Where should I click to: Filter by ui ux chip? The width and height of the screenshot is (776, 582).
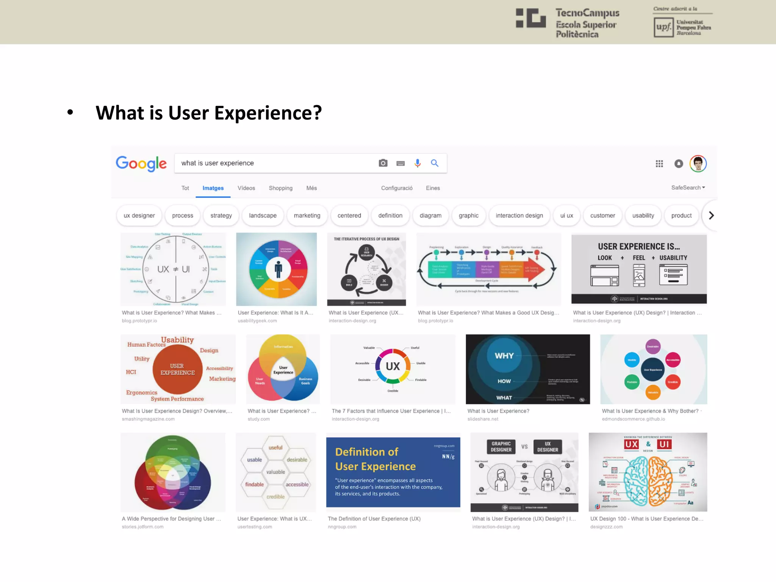(566, 215)
